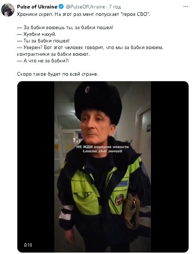Click the 0:18 video duration label
Viewport: 193px width, 254px height.
tap(28, 245)
